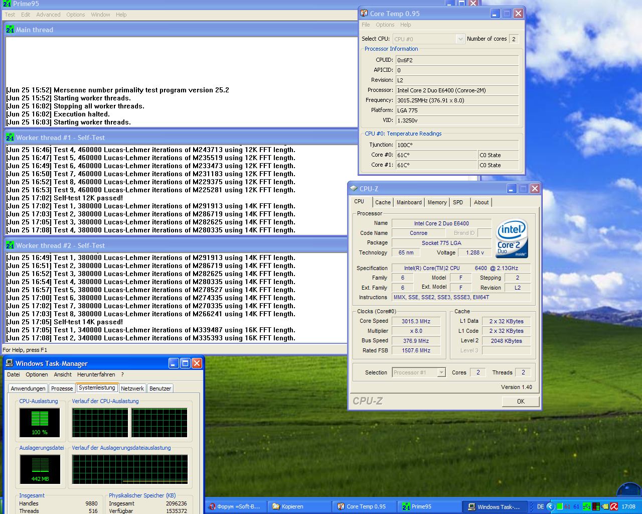Click the OK button in CPU-Z
The width and height of the screenshot is (642, 514).
pyautogui.click(x=521, y=401)
